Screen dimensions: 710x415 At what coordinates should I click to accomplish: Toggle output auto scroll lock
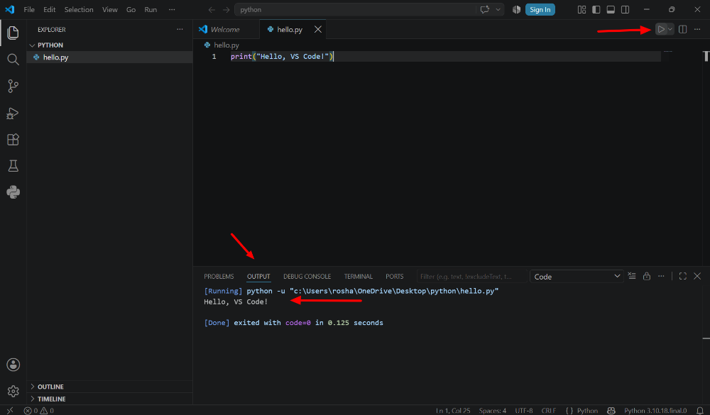coord(647,276)
